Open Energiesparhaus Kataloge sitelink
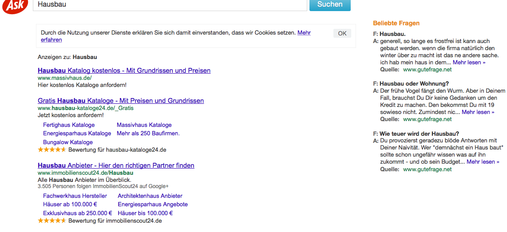This screenshot has height=232, width=507. coord(77,133)
